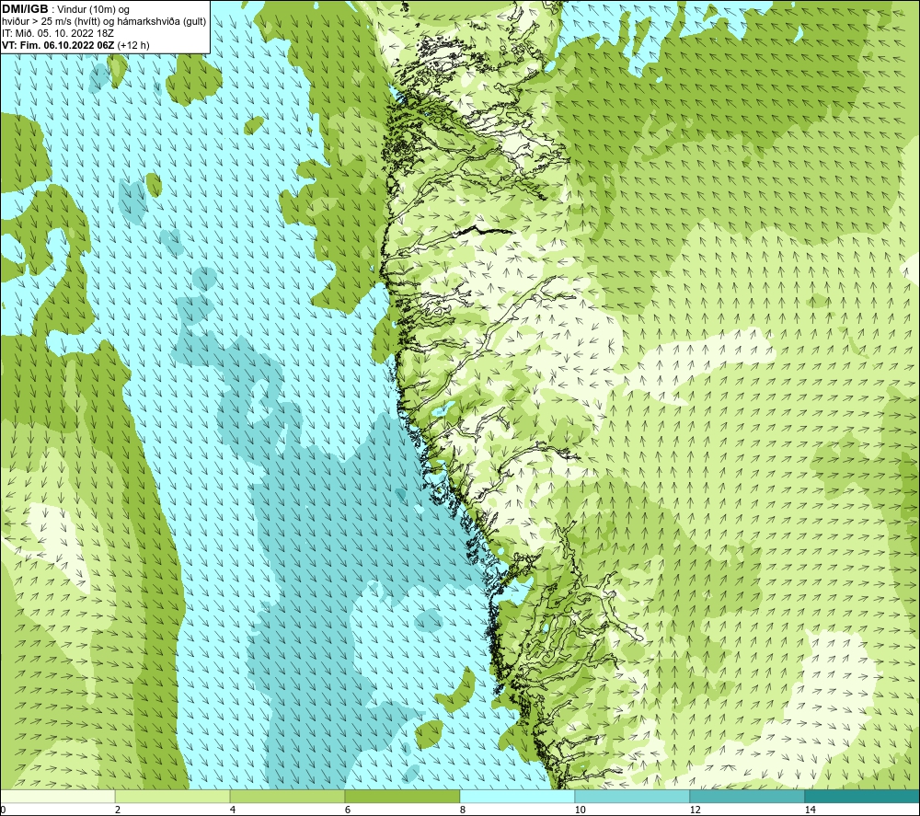
Task: Click the "14" label on the color scale
Action: point(811,810)
